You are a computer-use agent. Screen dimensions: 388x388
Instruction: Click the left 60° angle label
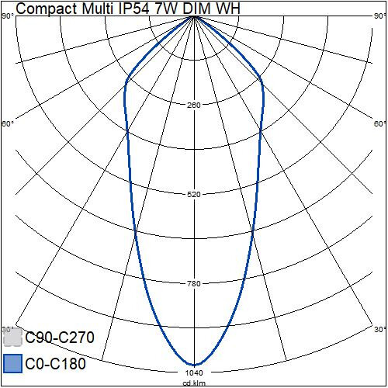click(8, 123)
